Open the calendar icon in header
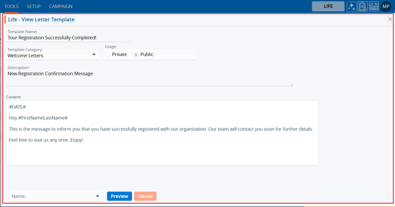The width and height of the screenshot is (395, 207). [x=374, y=7]
